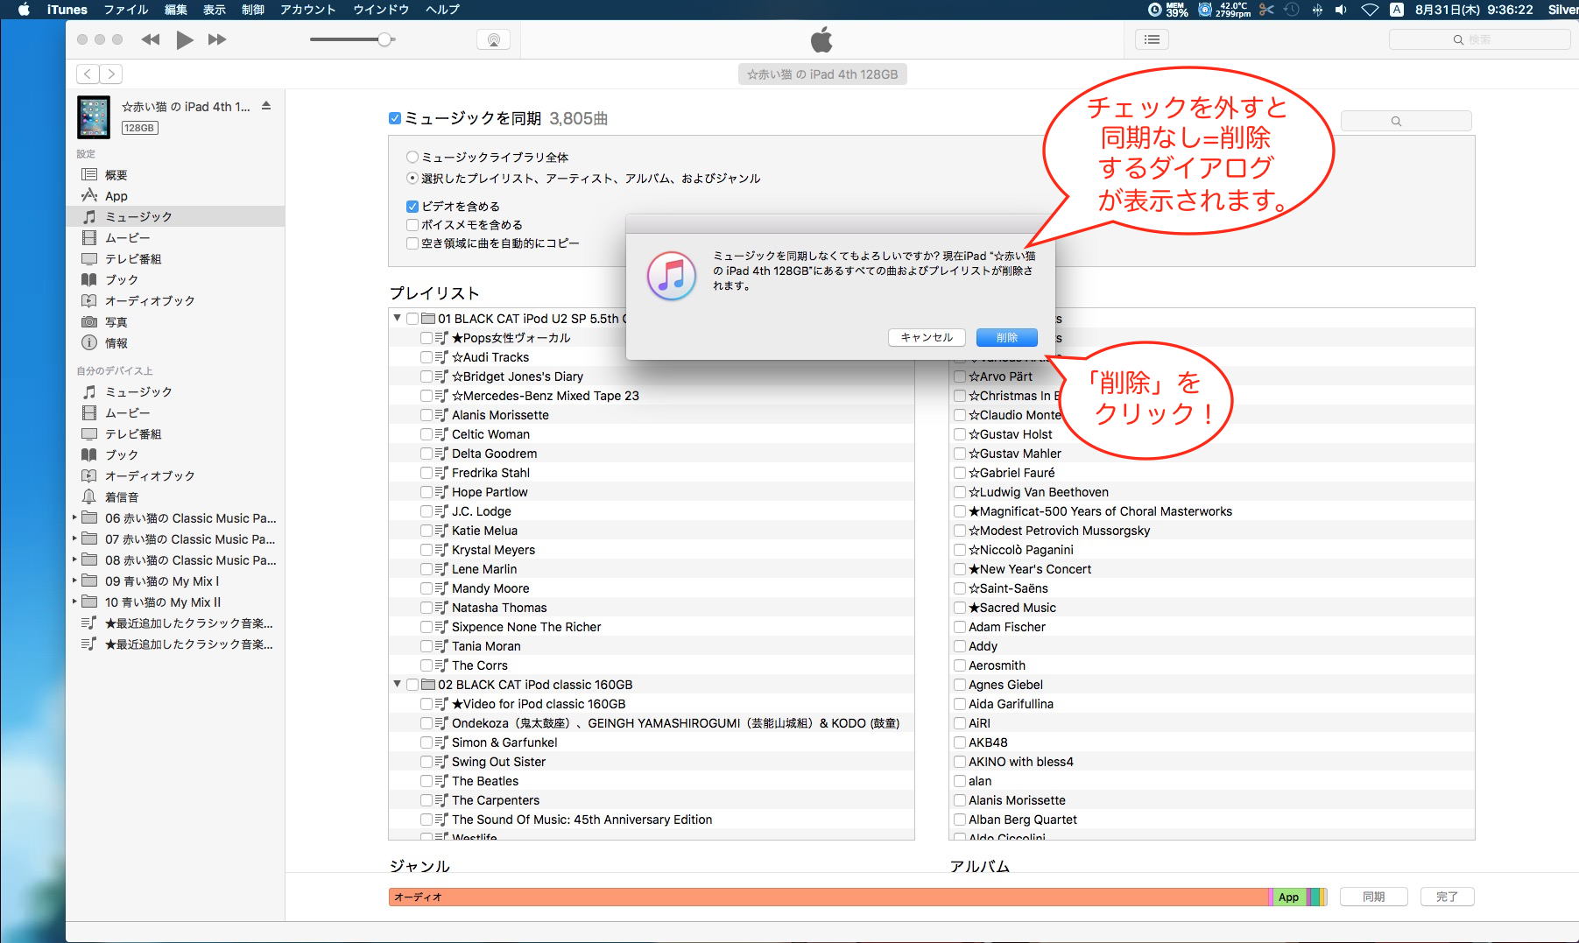The image size is (1579, 943).
Task: Click the 同期 sync button
Action: click(x=1374, y=897)
